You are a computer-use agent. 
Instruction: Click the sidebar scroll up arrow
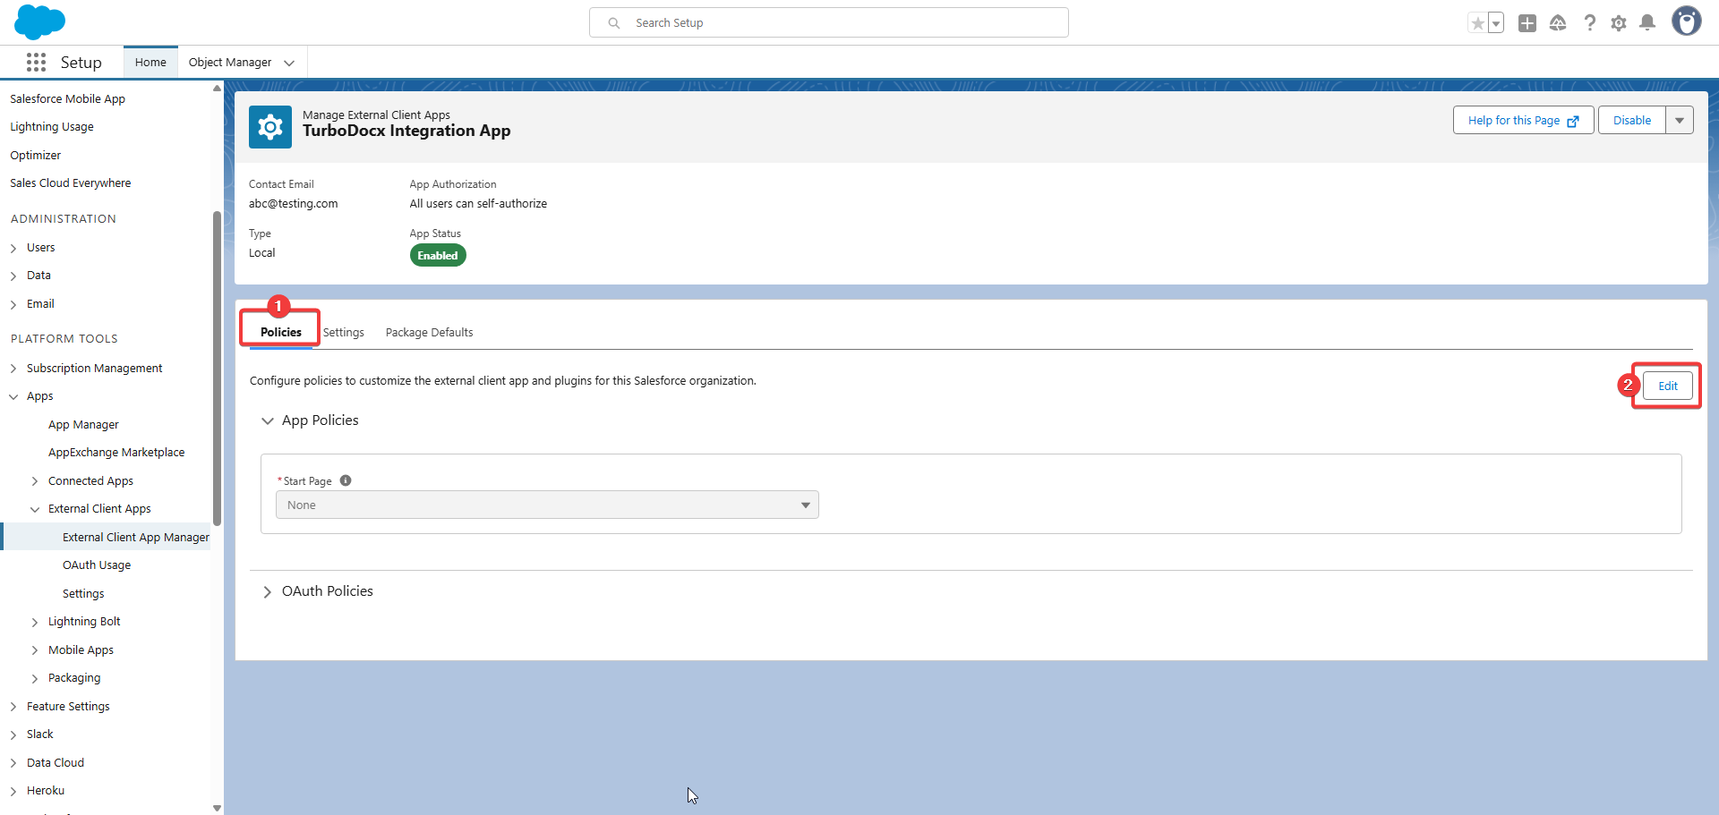pyautogui.click(x=217, y=88)
